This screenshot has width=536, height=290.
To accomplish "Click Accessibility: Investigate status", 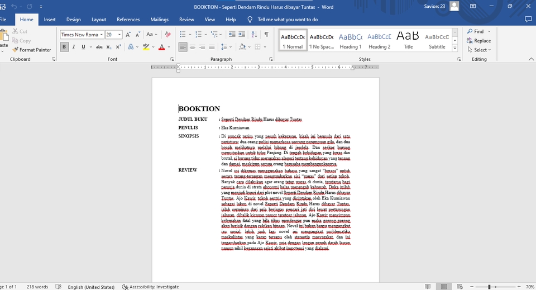I will 150,287.
